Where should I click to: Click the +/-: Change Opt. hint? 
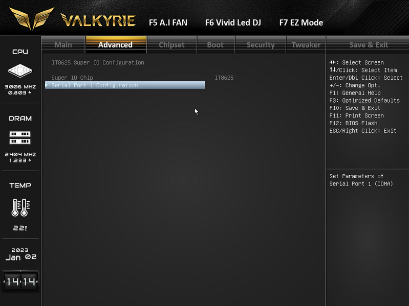pos(355,85)
